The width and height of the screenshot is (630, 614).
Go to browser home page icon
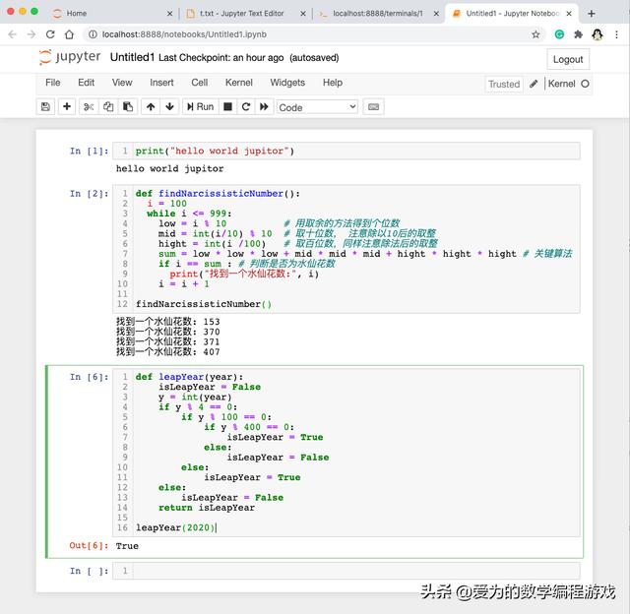[x=69, y=34]
